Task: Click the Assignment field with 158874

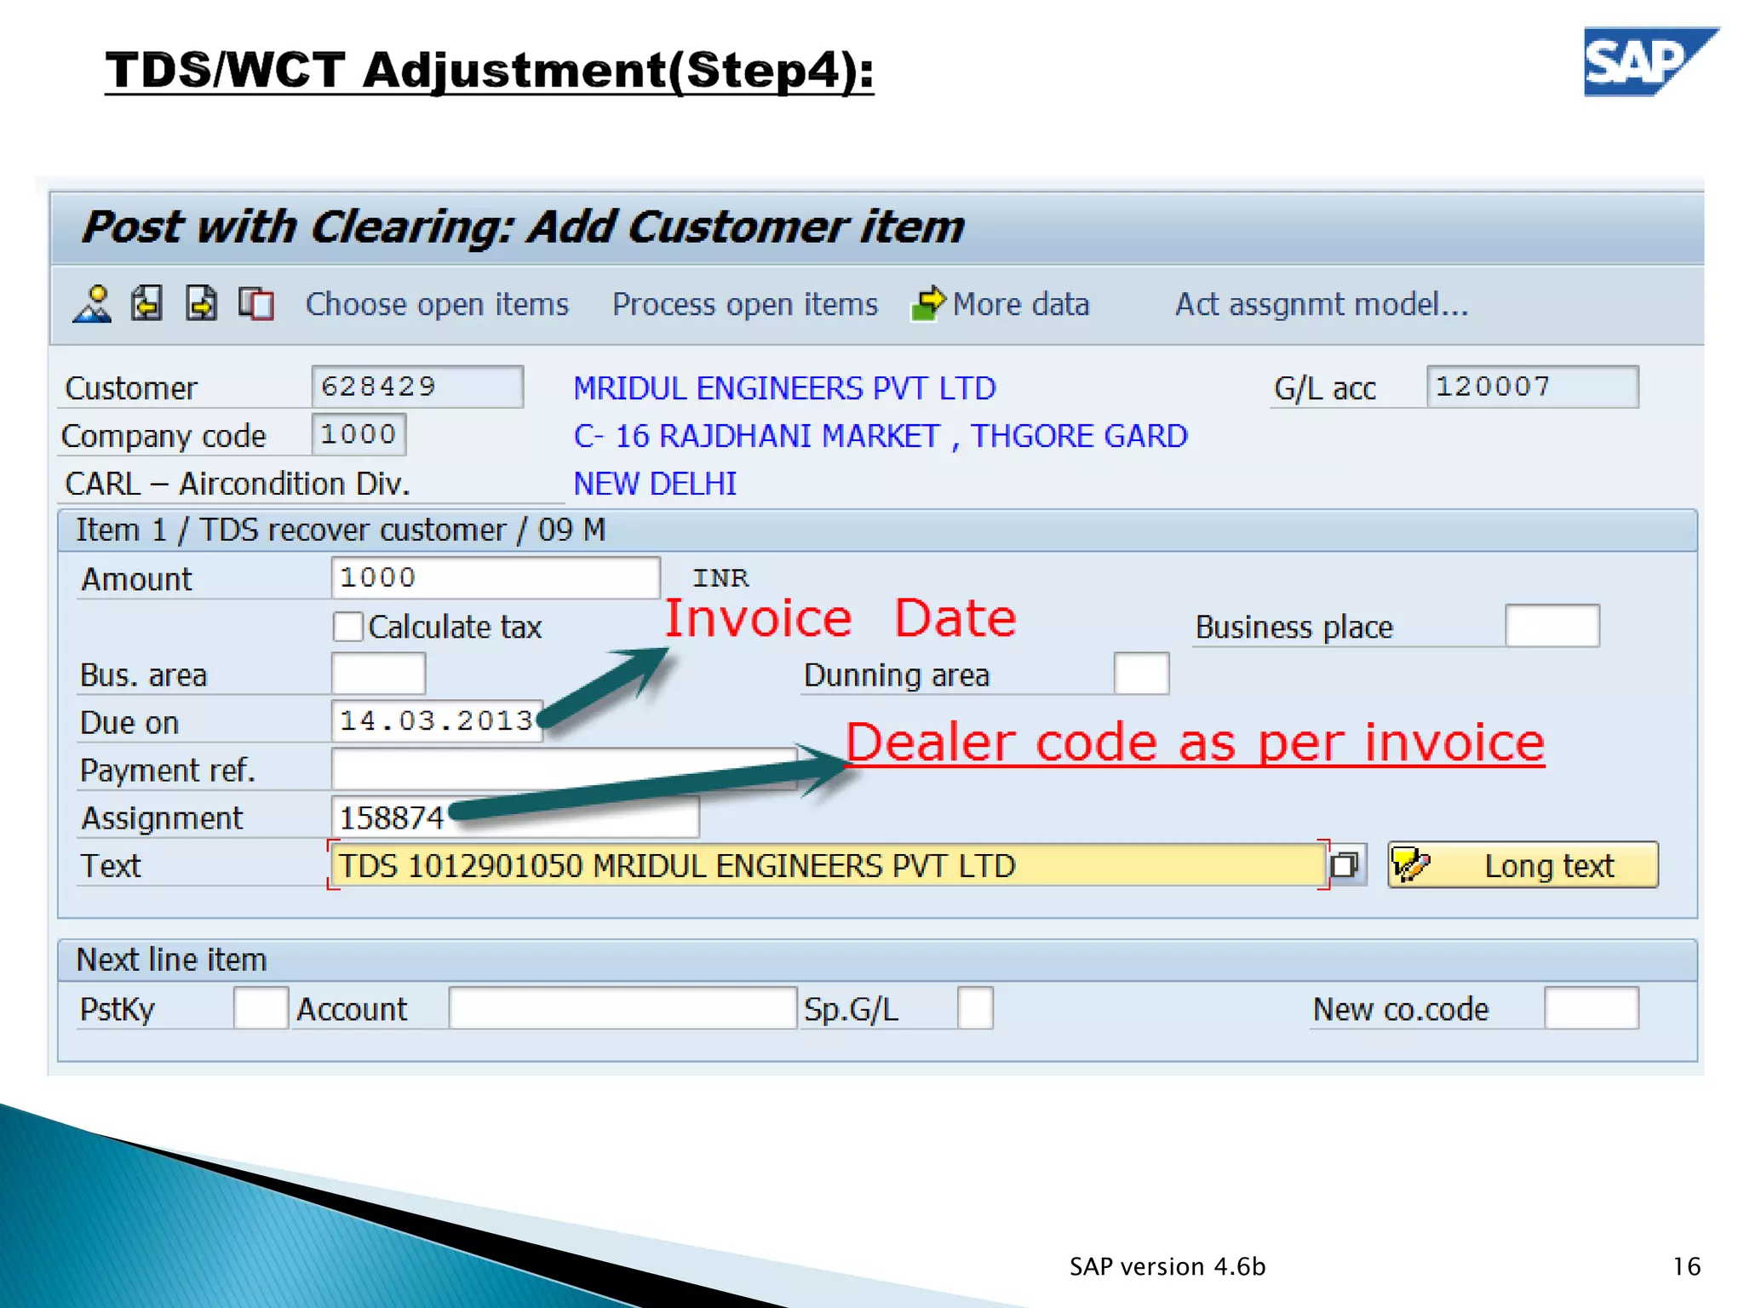Action: [515, 817]
